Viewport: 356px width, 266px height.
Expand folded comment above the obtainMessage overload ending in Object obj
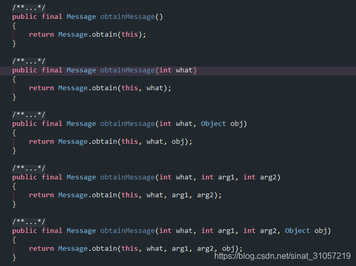[29, 222]
